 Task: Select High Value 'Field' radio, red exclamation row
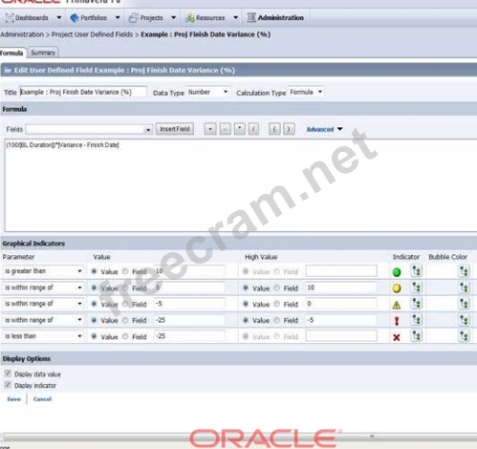[277, 320]
